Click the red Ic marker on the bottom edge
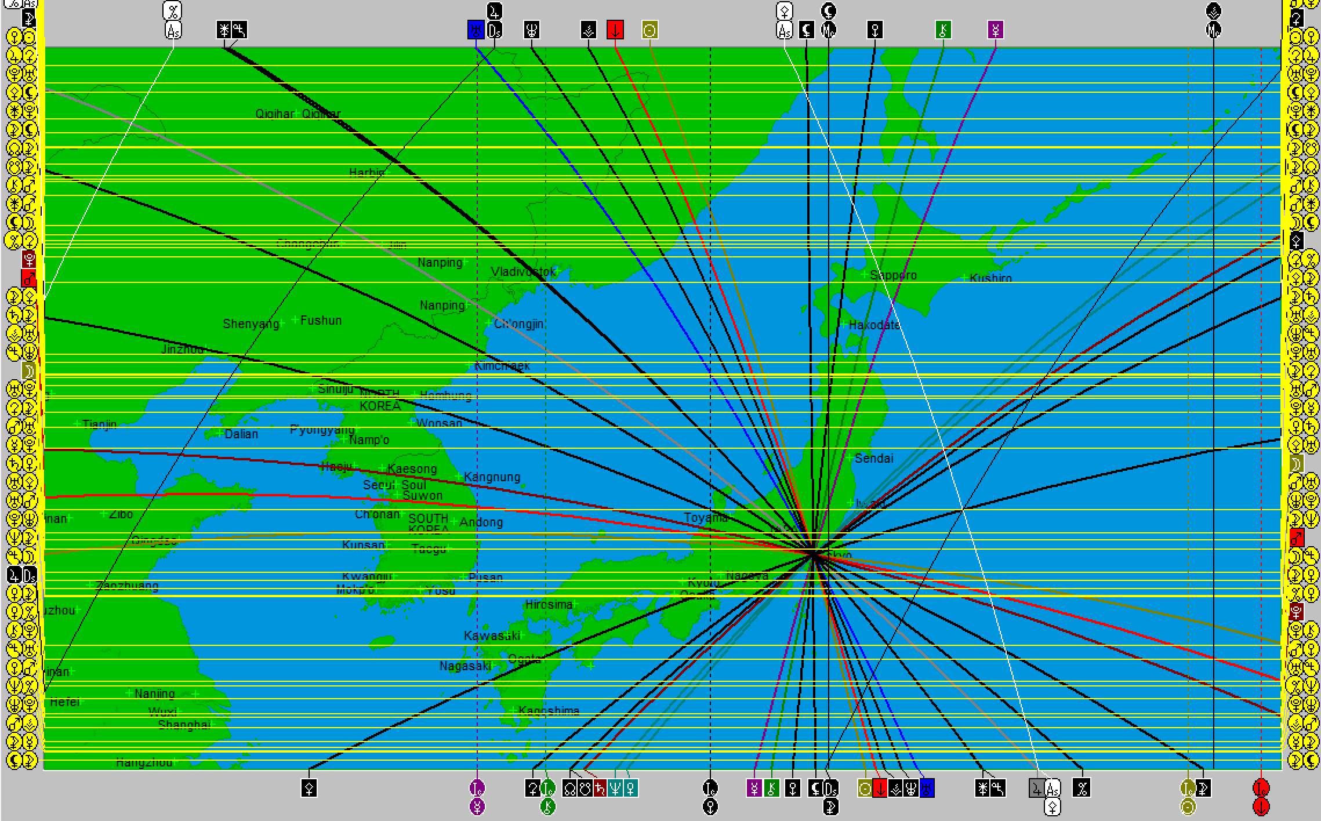This screenshot has height=821, width=1321. [1261, 788]
